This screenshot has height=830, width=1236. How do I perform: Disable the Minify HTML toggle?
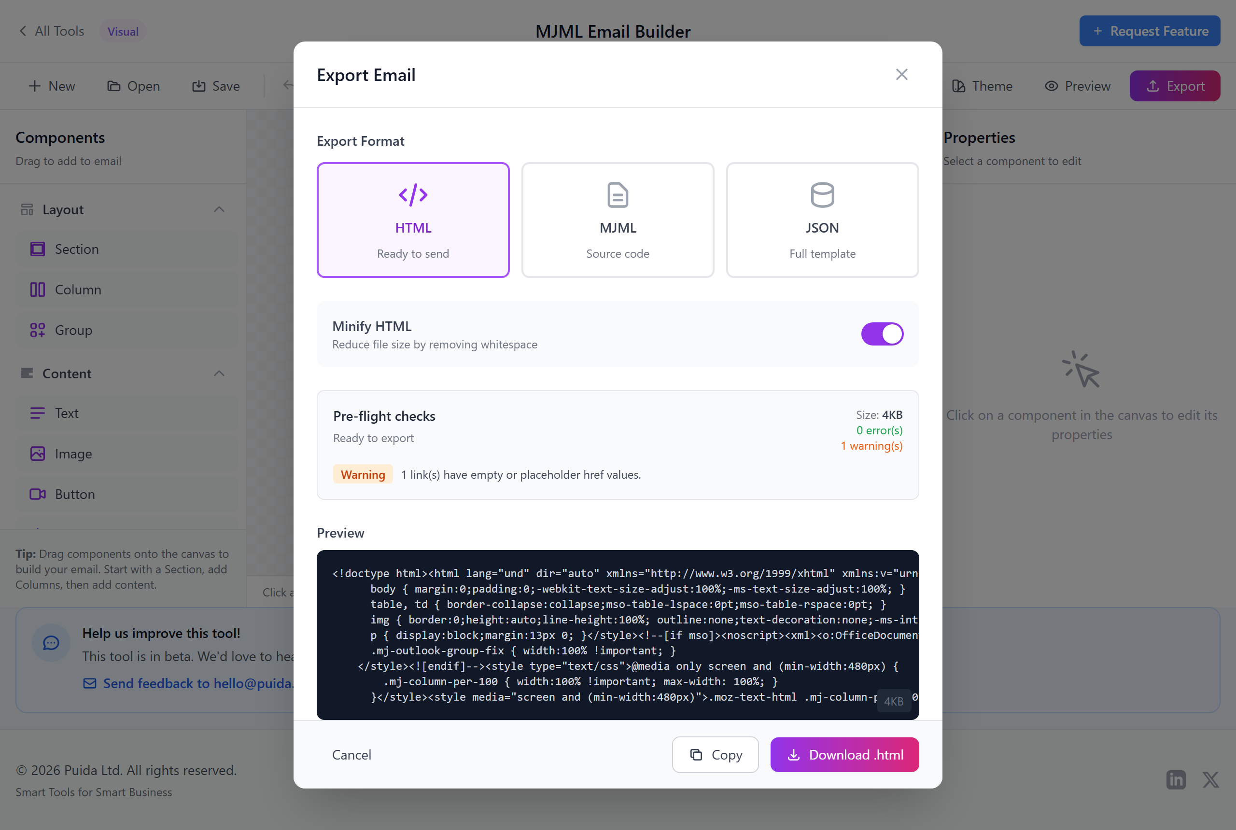tap(882, 334)
